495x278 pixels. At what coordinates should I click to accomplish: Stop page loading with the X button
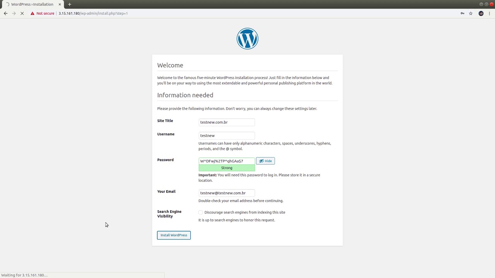pyautogui.click(x=22, y=13)
